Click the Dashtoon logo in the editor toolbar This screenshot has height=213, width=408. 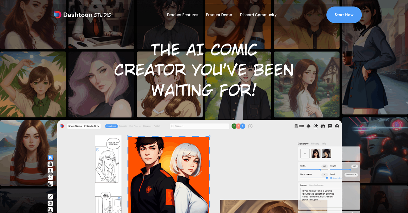(x=62, y=126)
